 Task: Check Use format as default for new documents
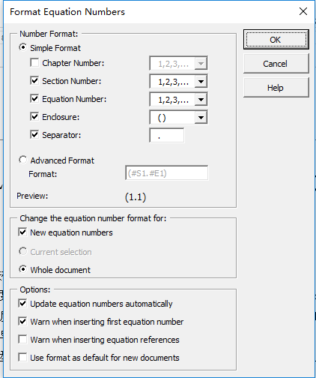[22, 357]
